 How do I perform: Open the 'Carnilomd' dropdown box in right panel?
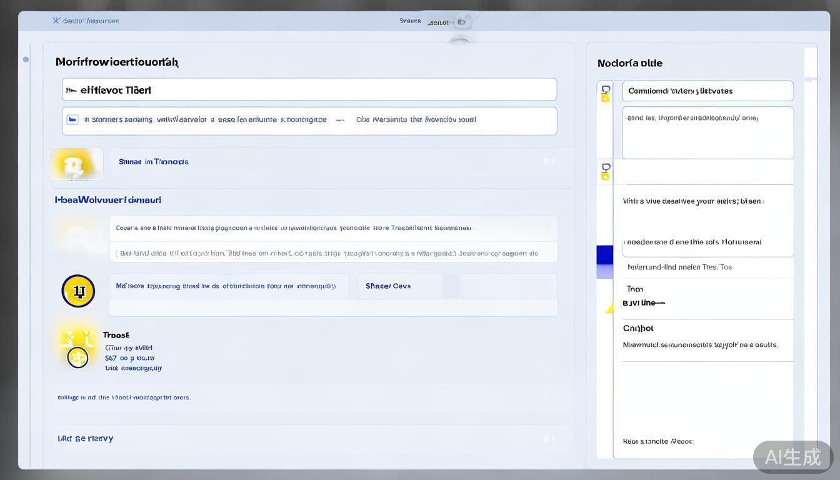pos(707,91)
